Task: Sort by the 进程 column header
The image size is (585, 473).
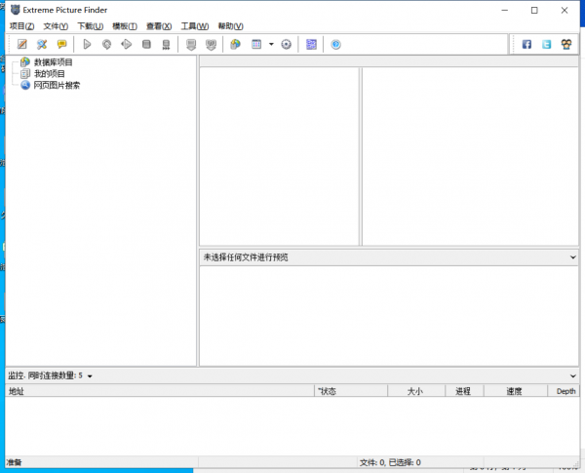Action: [x=464, y=391]
